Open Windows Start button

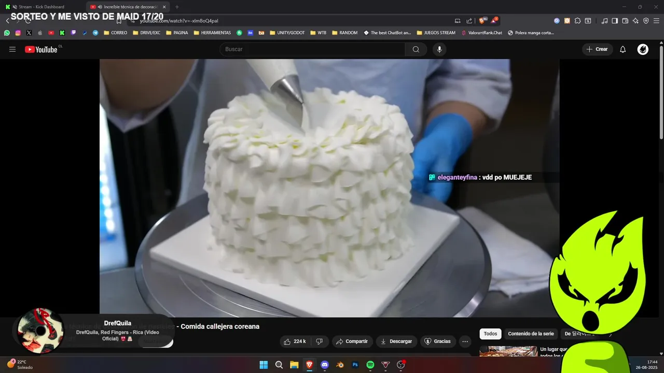(x=264, y=365)
